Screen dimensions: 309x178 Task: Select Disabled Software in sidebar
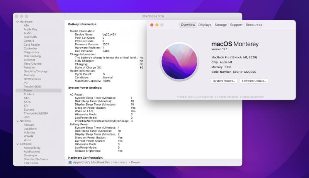(36, 159)
